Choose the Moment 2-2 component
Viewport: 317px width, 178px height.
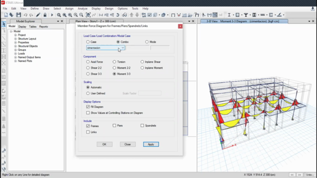(x=114, y=68)
